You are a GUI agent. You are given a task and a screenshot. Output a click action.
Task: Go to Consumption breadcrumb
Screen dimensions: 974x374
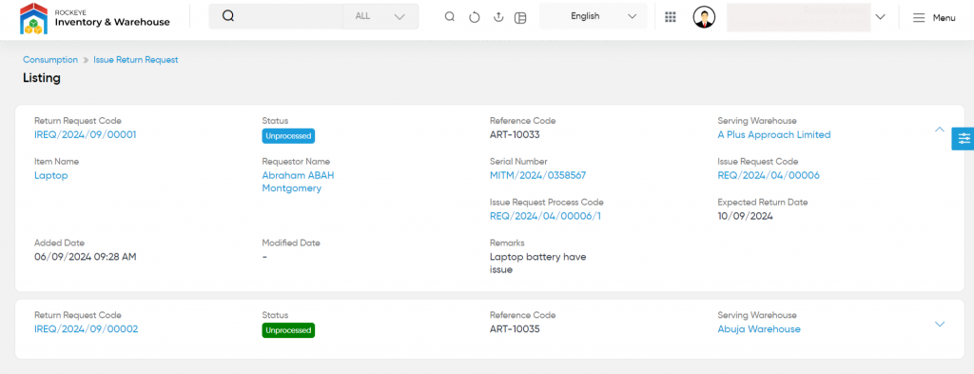[x=50, y=60]
